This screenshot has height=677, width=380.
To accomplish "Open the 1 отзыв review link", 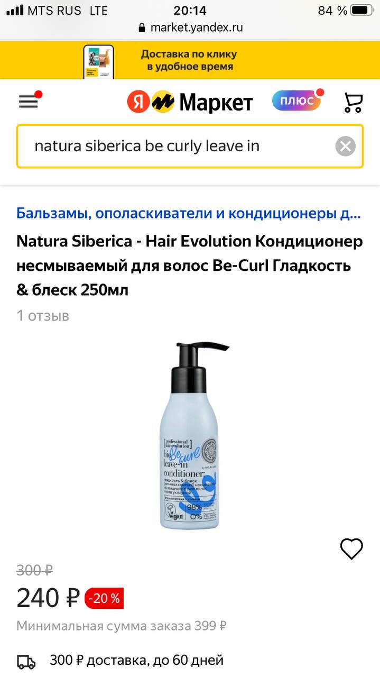I will [43, 316].
